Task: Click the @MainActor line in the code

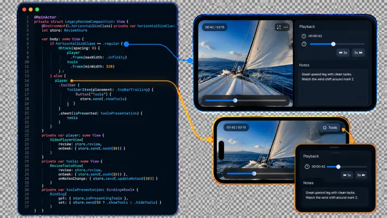Action: click(x=45, y=17)
